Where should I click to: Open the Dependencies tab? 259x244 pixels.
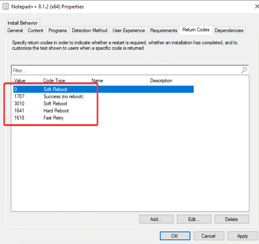point(229,30)
